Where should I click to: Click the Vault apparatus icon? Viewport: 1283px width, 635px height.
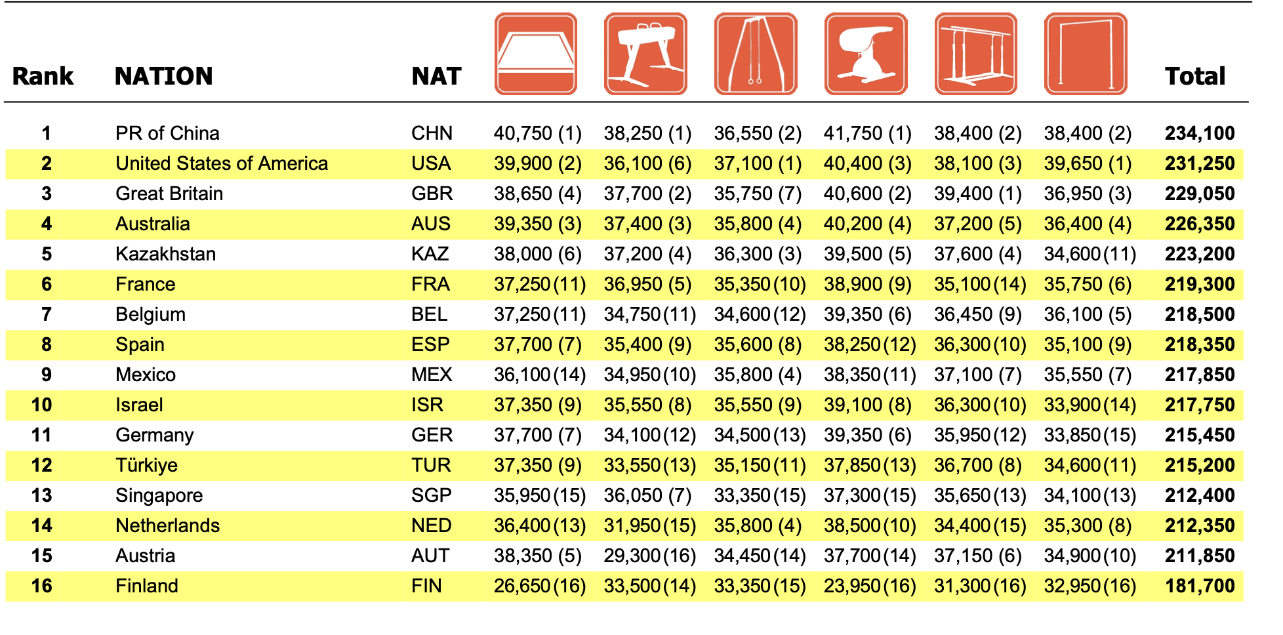pos(866,54)
